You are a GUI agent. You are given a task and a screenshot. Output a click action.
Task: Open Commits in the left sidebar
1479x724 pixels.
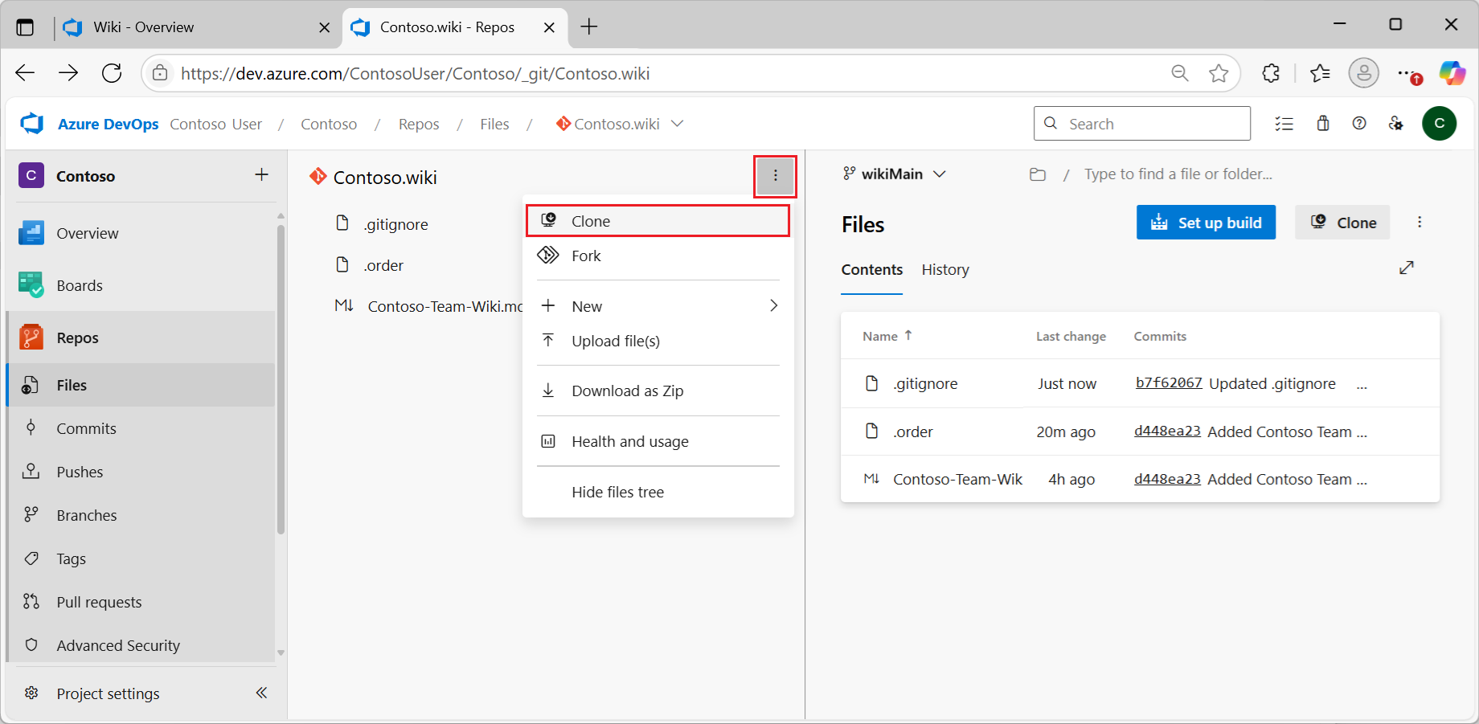point(86,428)
